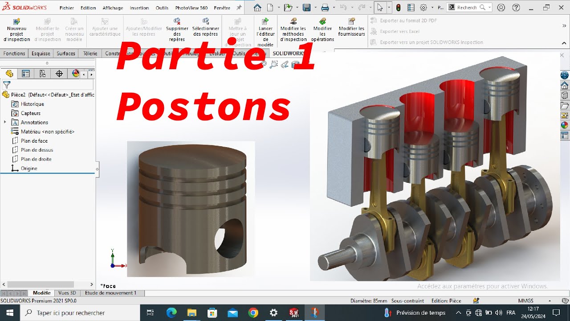Click the globe icon in the right task pane
Image resolution: width=570 pixels, height=321 pixels.
pyautogui.click(x=565, y=75)
